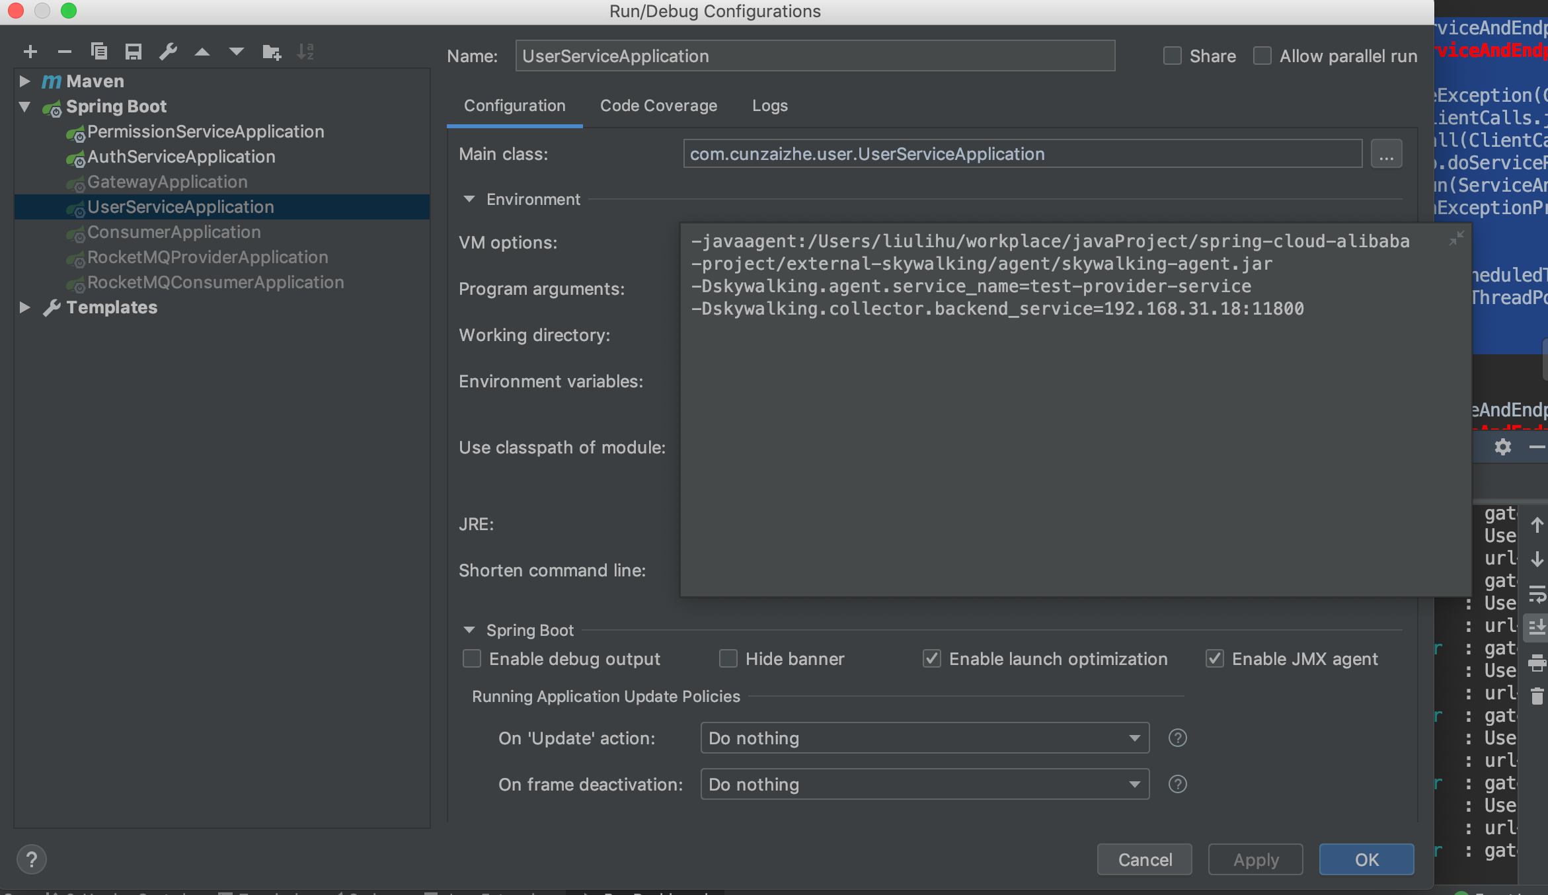Switch to the Code Coverage tab
Screen dimensions: 1548x895
coord(658,106)
